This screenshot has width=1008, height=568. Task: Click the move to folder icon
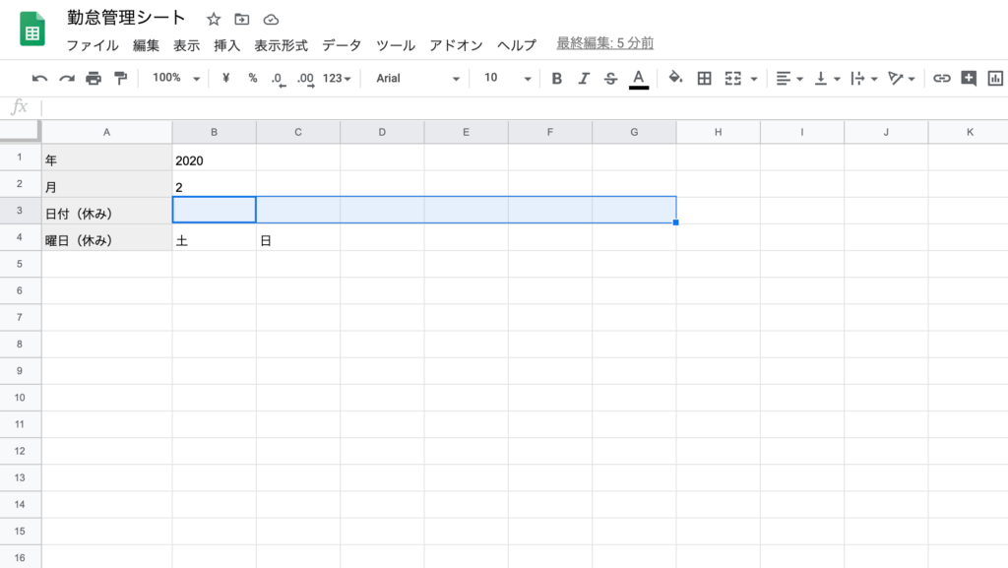click(242, 20)
